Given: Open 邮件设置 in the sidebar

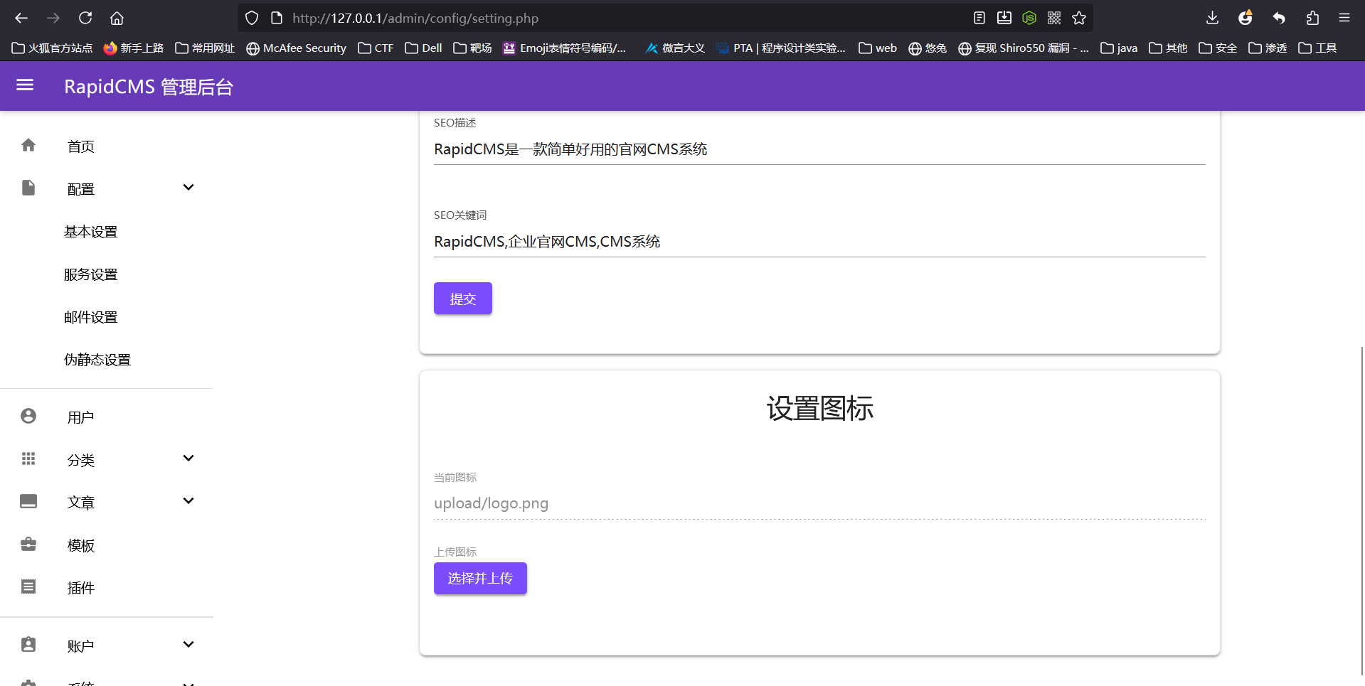Looking at the screenshot, I should point(91,317).
